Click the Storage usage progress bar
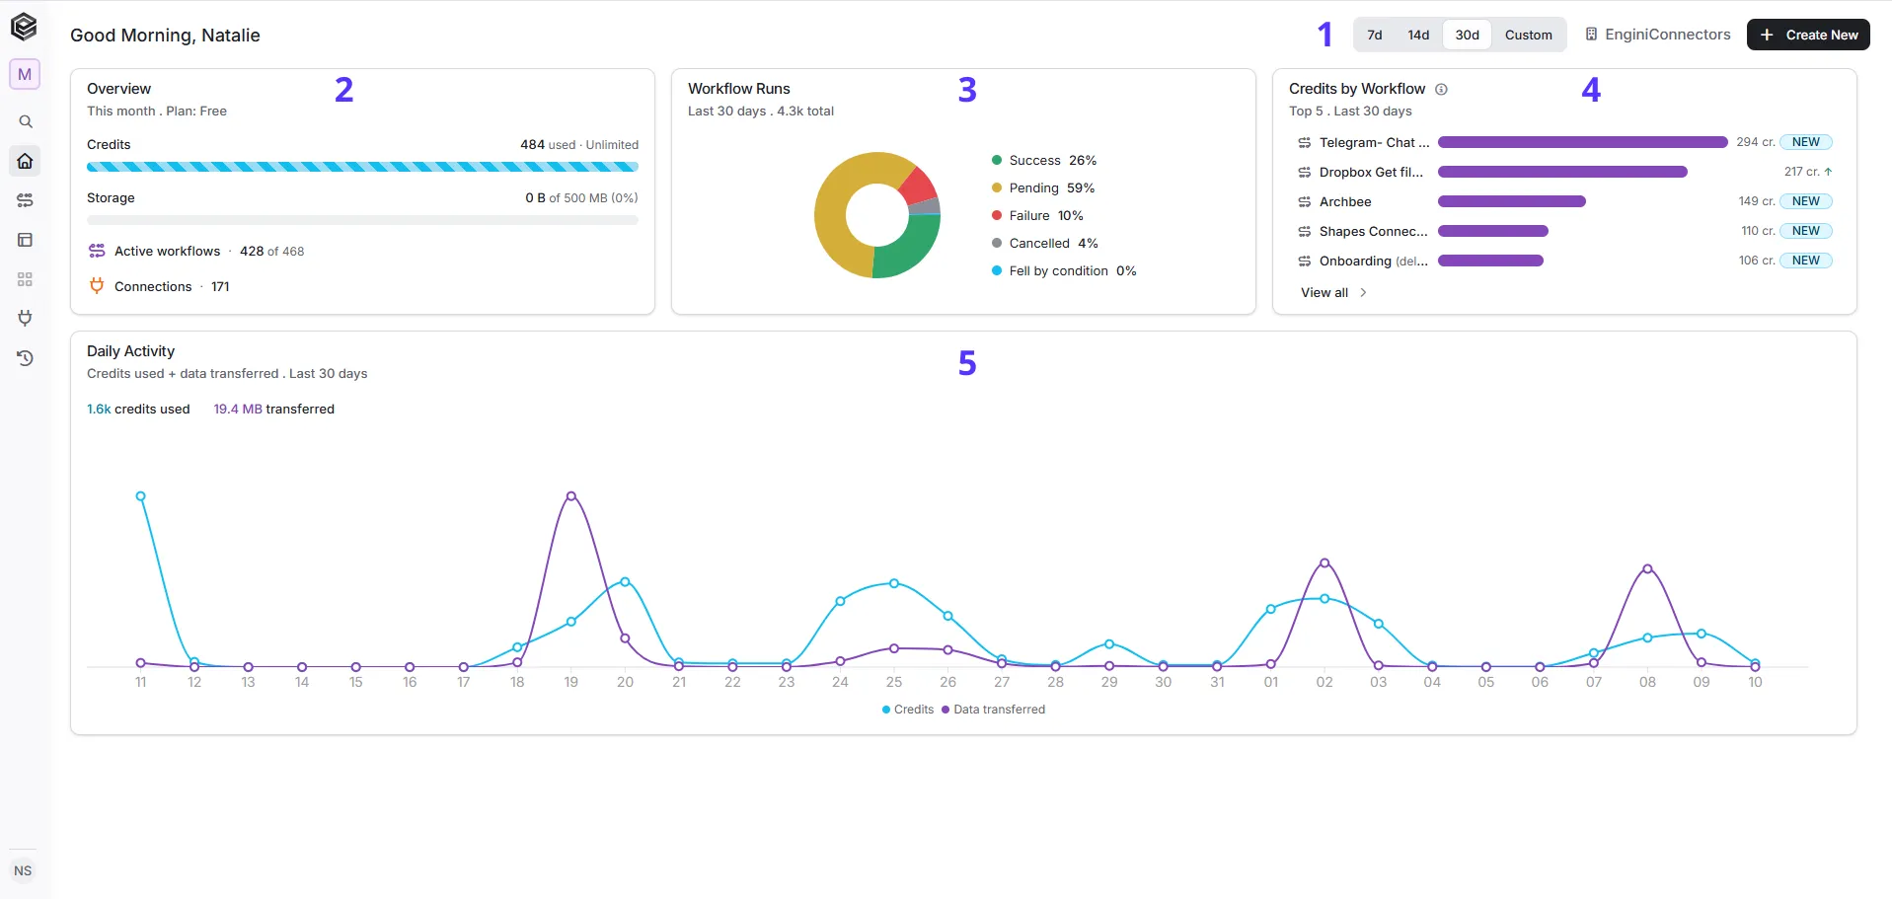Image resolution: width=1892 pixels, height=899 pixels. [x=362, y=220]
